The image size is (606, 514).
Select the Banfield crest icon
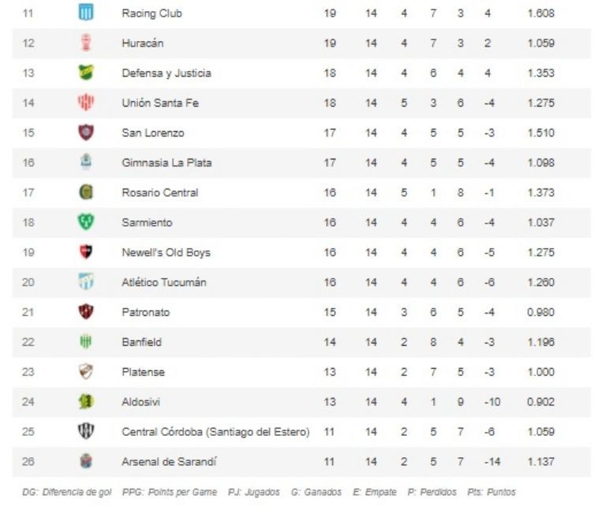(x=86, y=342)
